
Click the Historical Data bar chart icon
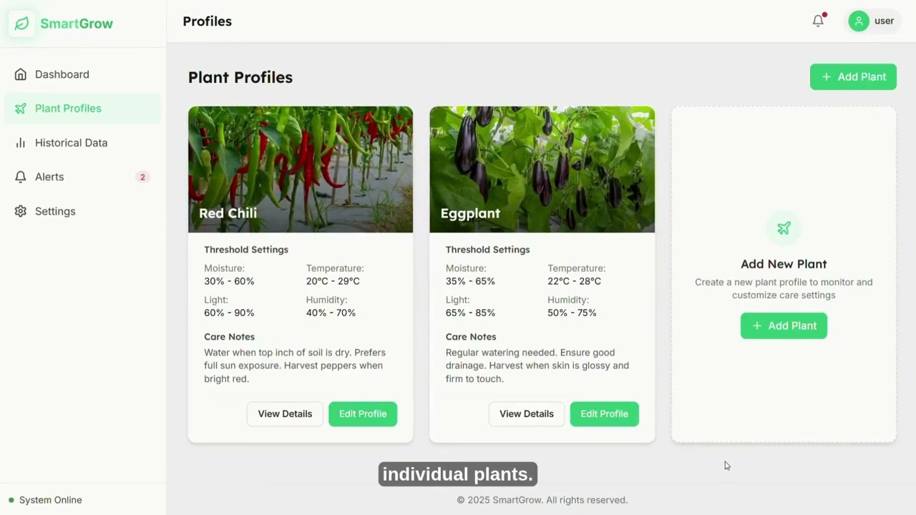tap(21, 143)
